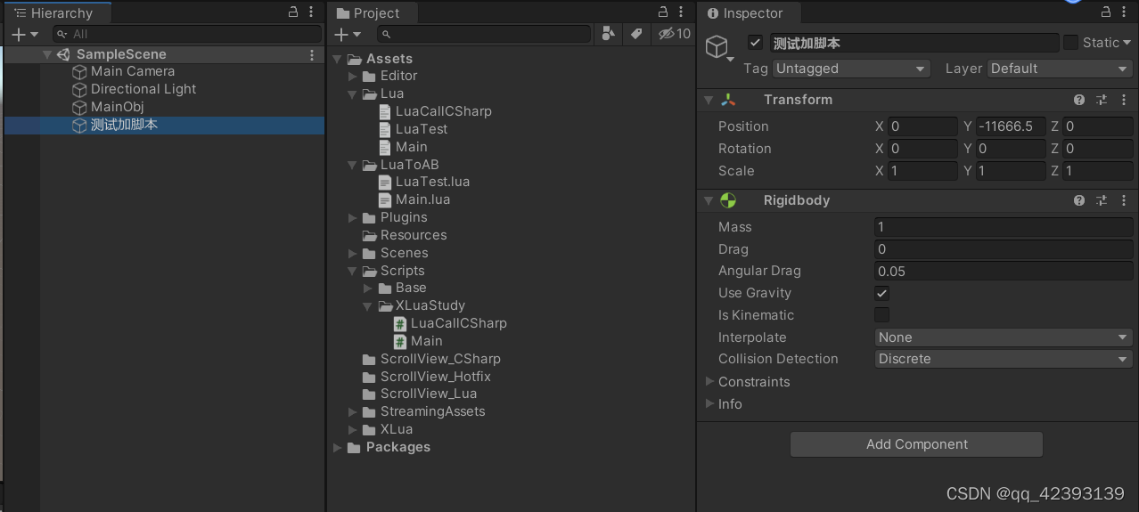
Task: Select the Directional Light object
Action: 143,89
